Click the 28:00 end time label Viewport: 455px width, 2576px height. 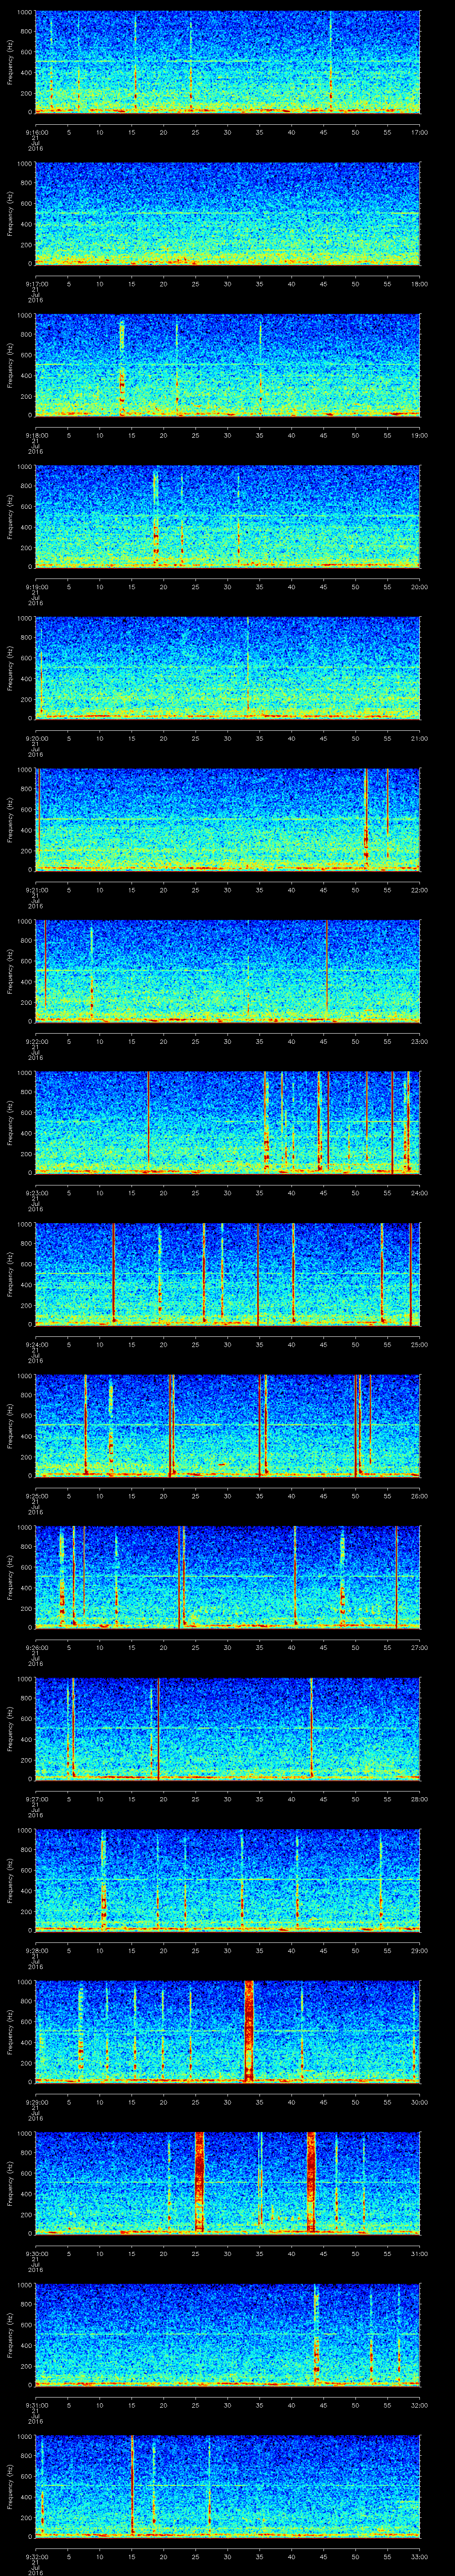coord(419,1799)
